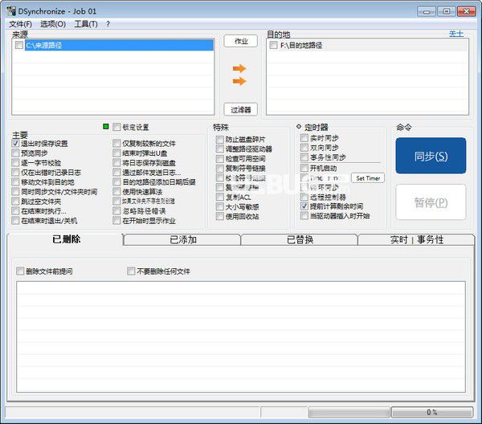Viewport: 482px width, 424px height.
Task: Start sync with 同步(S) button
Action: 431,156
